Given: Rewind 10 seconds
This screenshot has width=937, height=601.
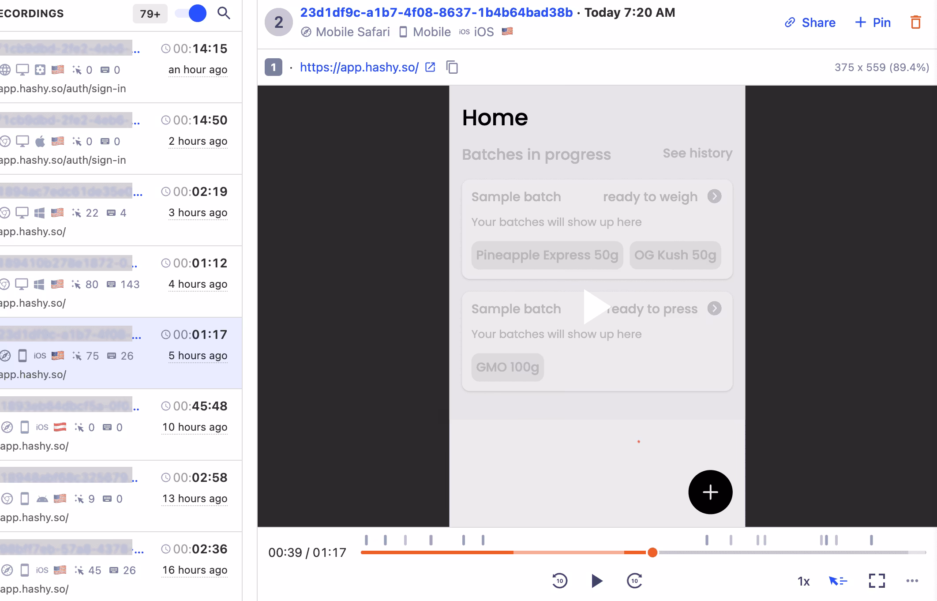Looking at the screenshot, I should pyautogui.click(x=559, y=581).
